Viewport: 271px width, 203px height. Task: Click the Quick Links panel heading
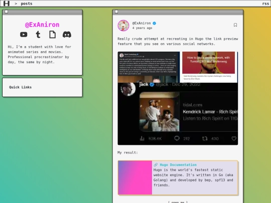[x=21, y=87]
